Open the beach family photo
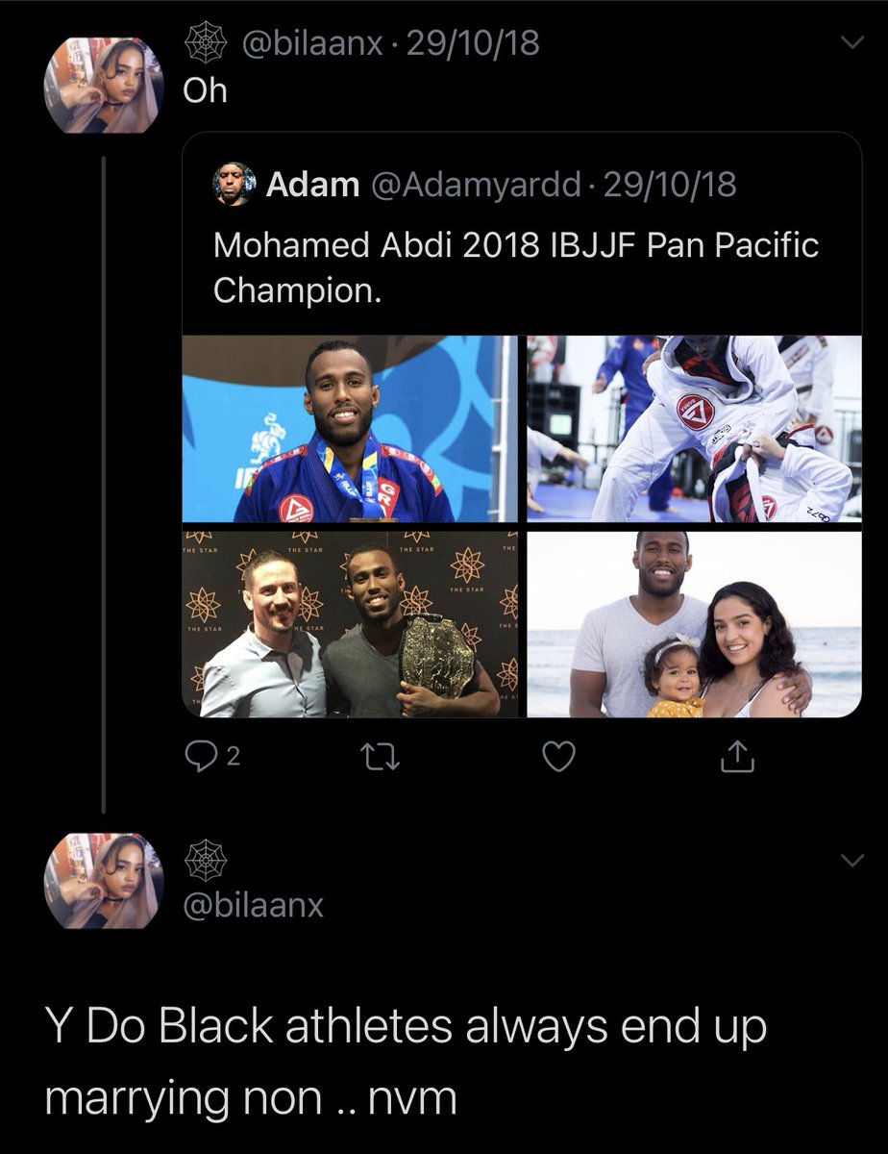Viewport: 888px width, 1154px height. [x=694, y=623]
